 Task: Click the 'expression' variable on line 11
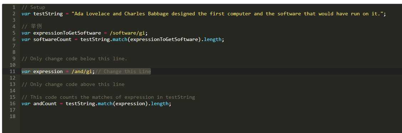coord(48,72)
